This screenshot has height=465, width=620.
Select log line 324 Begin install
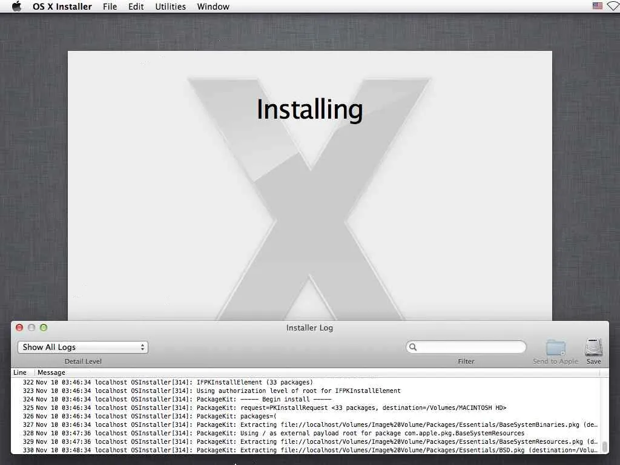tap(305, 400)
